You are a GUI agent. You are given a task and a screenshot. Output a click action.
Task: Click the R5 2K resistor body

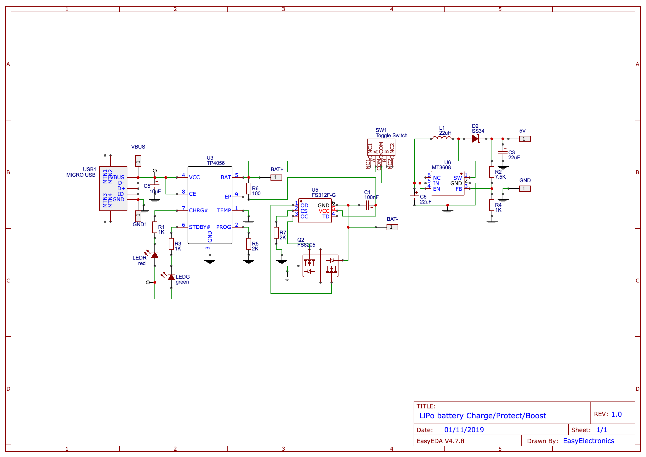point(248,244)
